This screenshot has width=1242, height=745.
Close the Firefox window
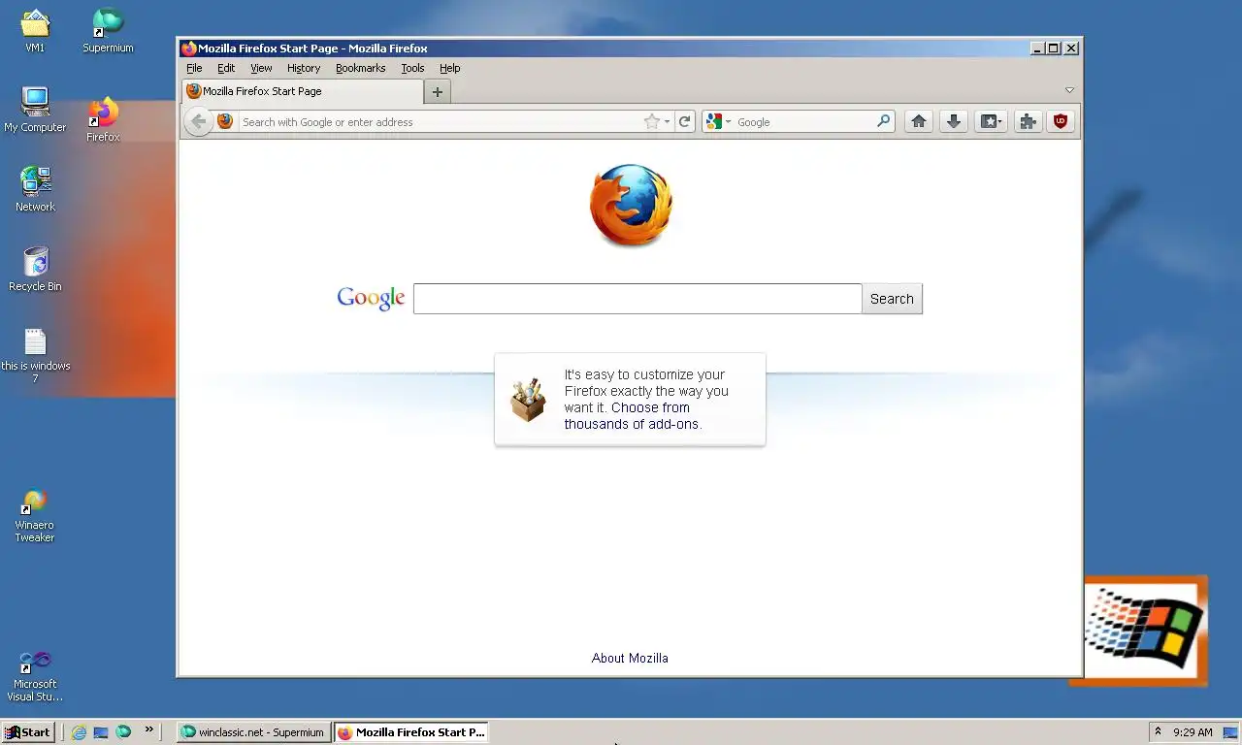[1071, 49]
